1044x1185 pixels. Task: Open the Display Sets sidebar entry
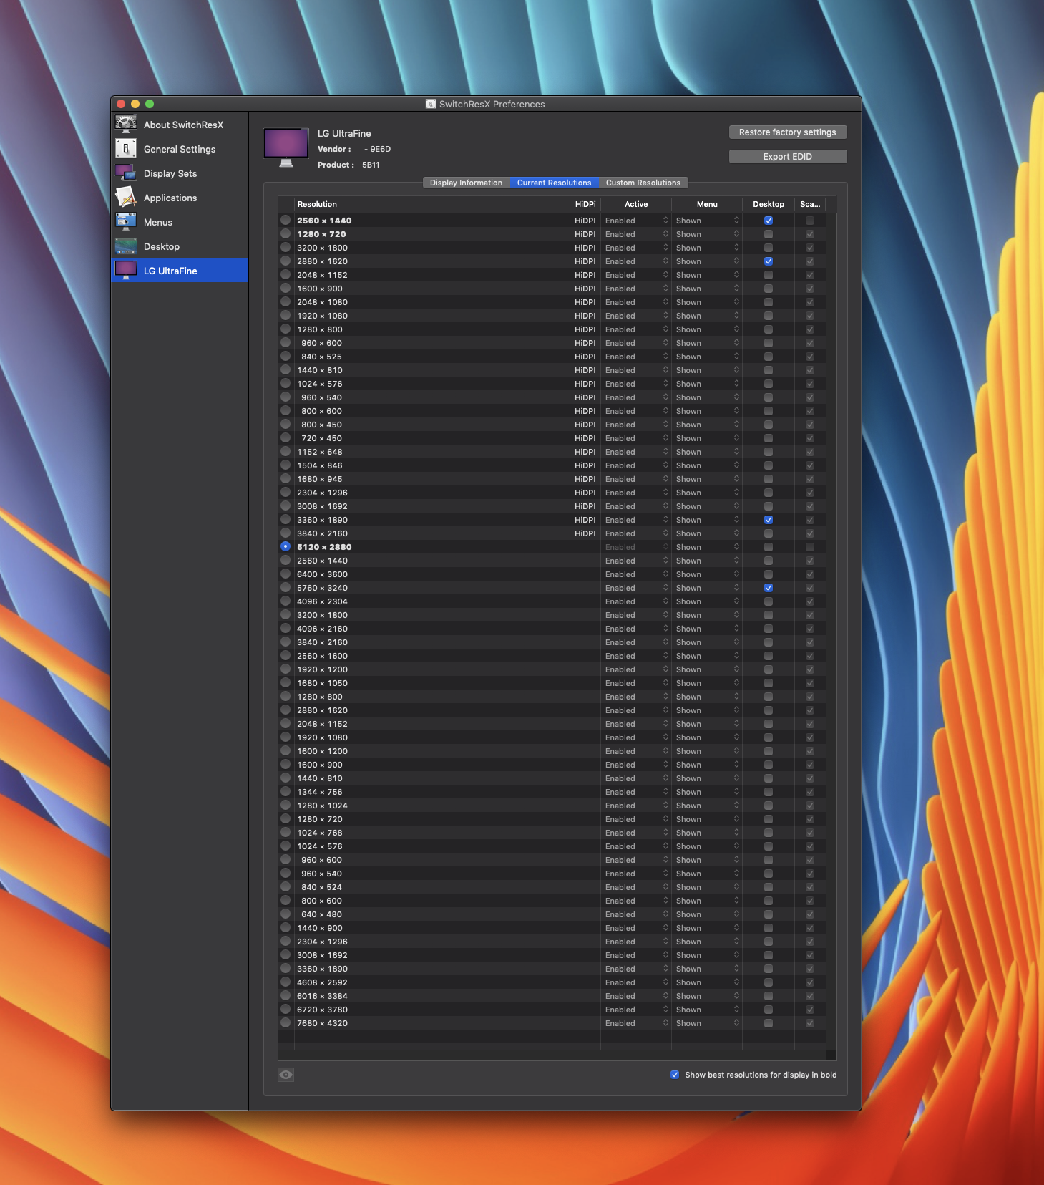point(180,173)
